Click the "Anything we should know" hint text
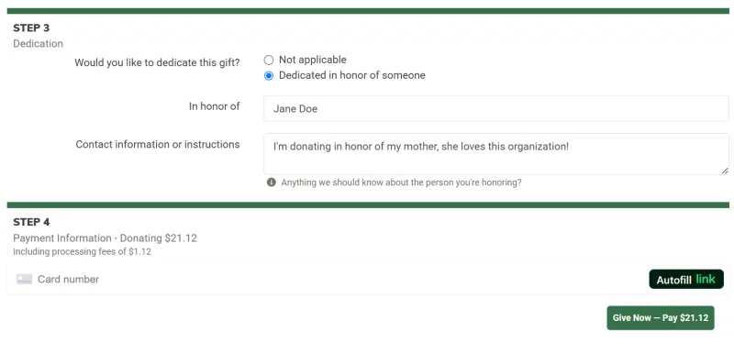The width and height of the screenshot is (734, 354). pyautogui.click(x=401, y=183)
